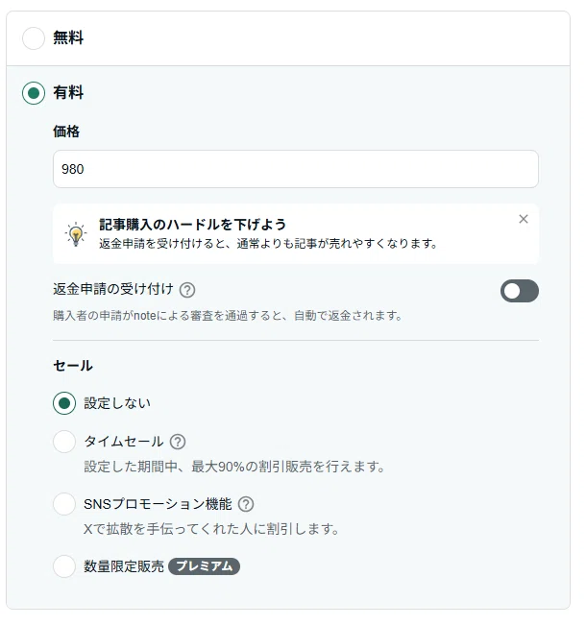The image size is (586, 625).
Task: Select the 数量限定販売 radio button
Action: pos(64,566)
